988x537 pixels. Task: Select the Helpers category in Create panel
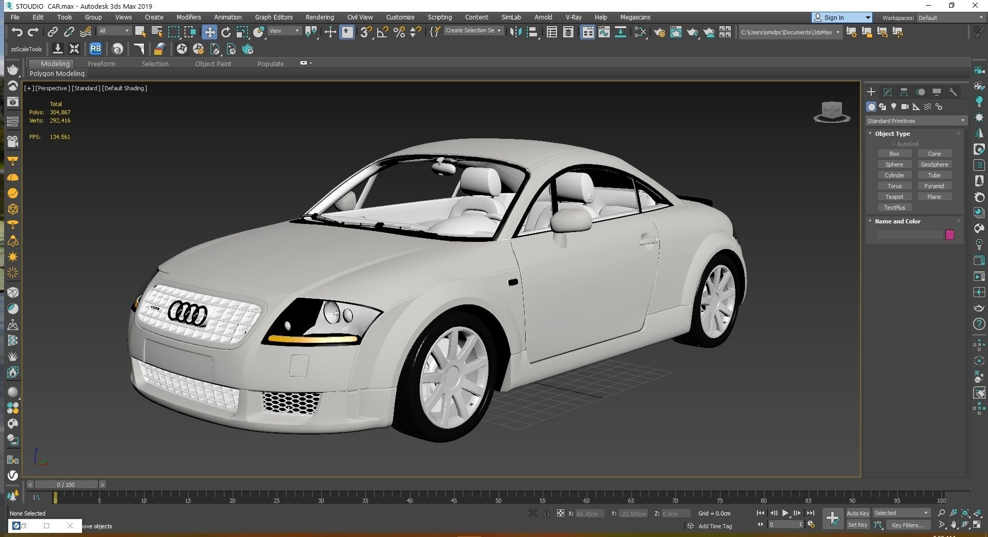916,107
